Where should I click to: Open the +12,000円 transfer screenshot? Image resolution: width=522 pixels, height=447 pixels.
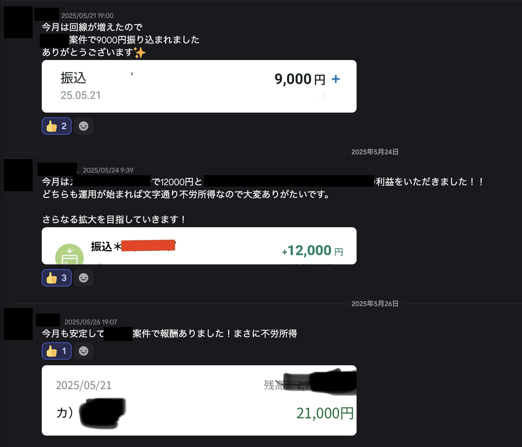pos(199,246)
